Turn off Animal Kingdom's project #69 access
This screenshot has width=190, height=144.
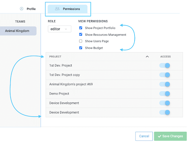pos(165,84)
